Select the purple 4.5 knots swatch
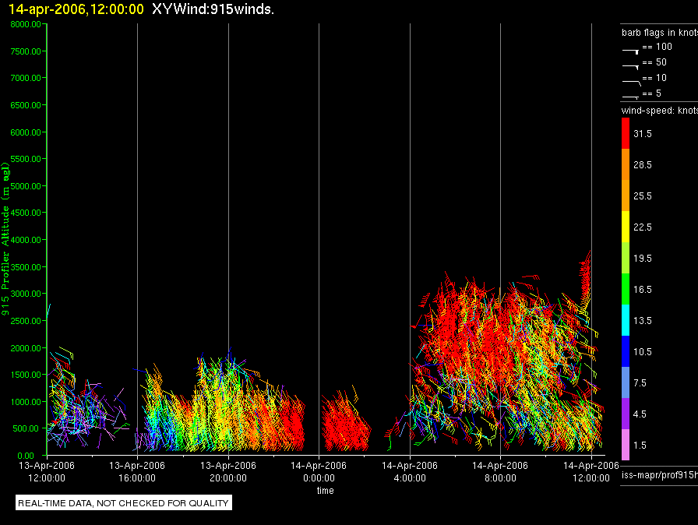The height and width of the screenshot is (525, 698). tap(626, 414)
